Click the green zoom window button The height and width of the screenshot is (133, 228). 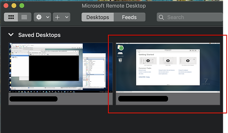22,6
